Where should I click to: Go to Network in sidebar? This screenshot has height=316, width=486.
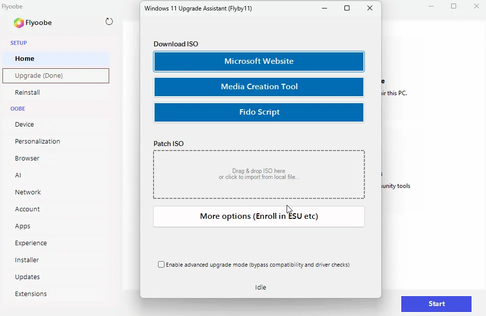56,192
